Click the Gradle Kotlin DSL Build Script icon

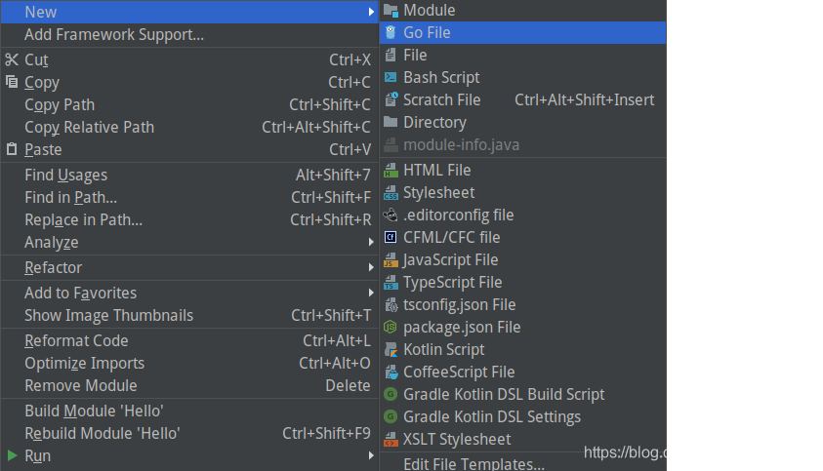391,394
